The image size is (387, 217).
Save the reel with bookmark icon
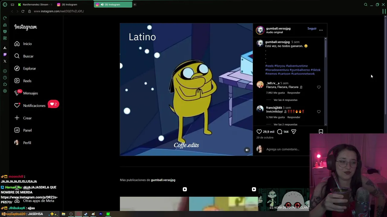coord(321,132)
